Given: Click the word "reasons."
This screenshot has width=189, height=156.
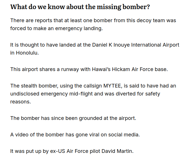Looking at the screenshot, I should click(x=20, y=102).
